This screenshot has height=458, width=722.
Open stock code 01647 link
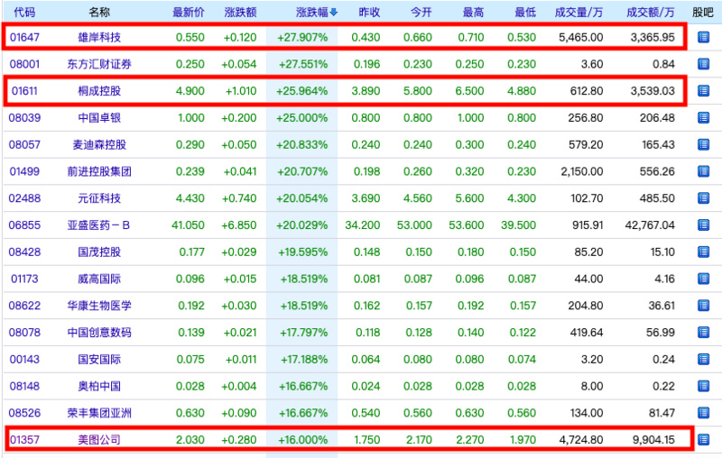(24, 37)
